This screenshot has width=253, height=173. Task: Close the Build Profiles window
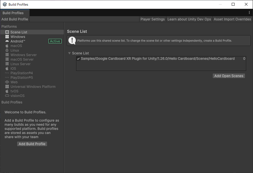click(x=246, y=4)
